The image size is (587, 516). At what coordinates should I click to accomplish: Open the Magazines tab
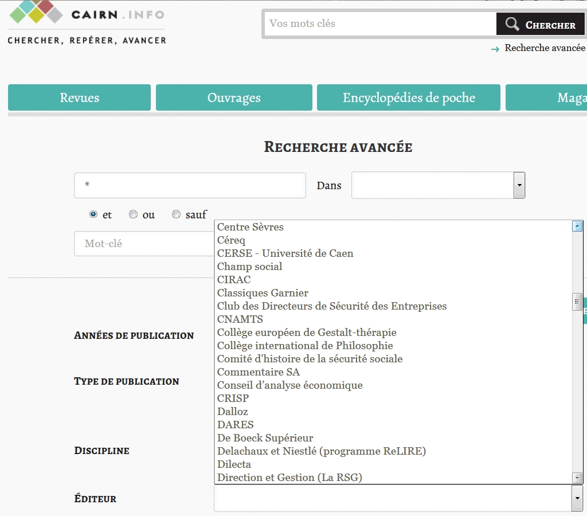point(546,97)
